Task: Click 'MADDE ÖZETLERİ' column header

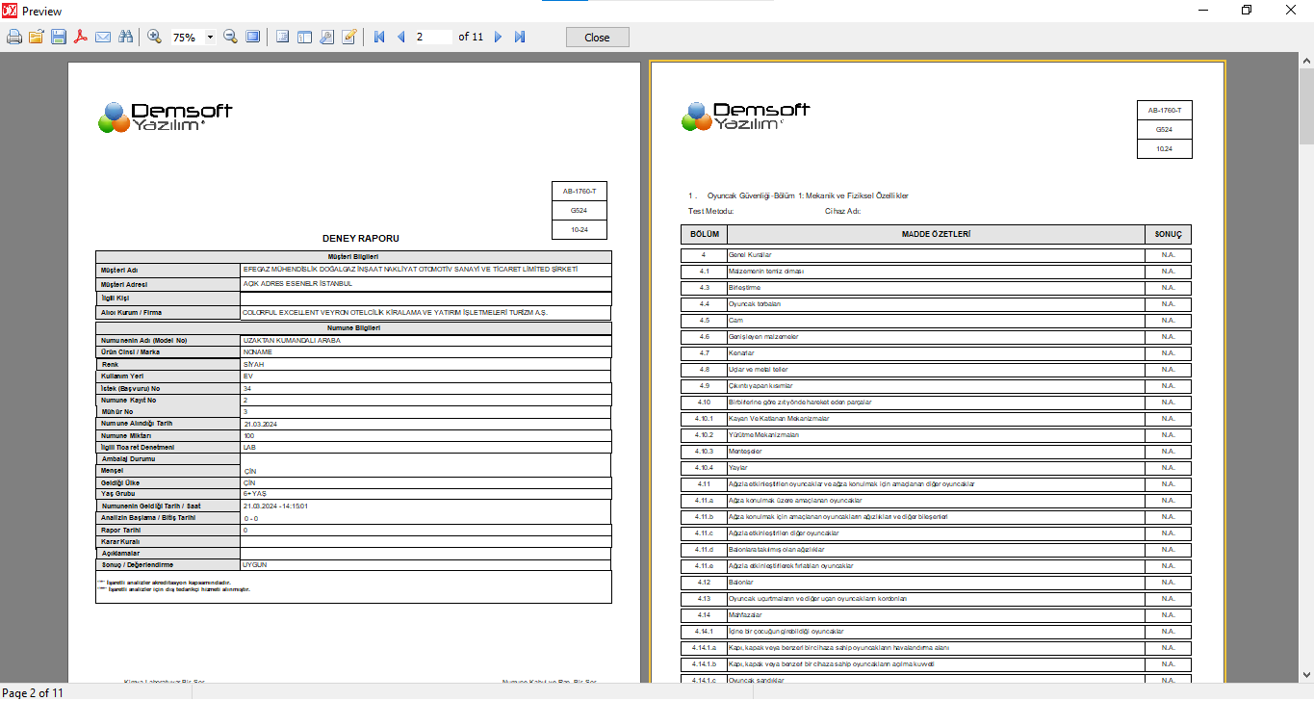Action: tap(936, 234)
